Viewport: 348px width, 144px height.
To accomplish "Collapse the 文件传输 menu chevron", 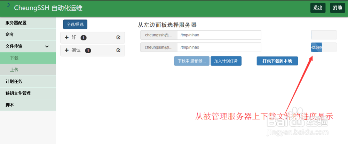I will coord(47,46).
